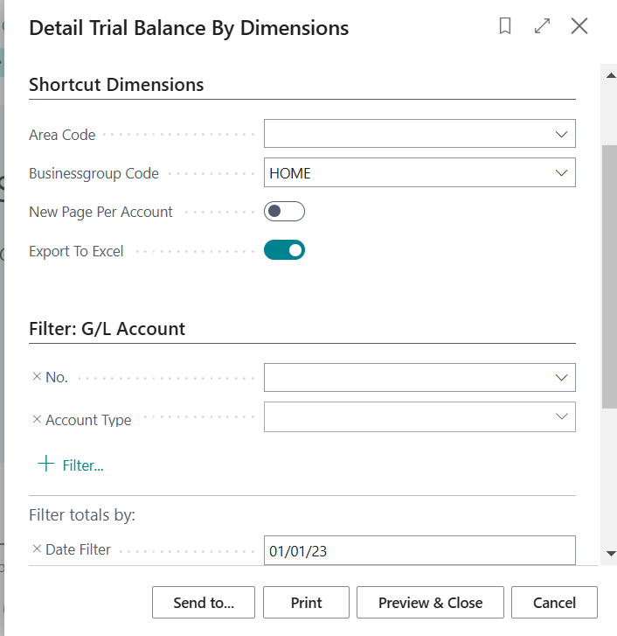Click inside the Area Code field
The image size is (617, 636).
click(419, 134)
